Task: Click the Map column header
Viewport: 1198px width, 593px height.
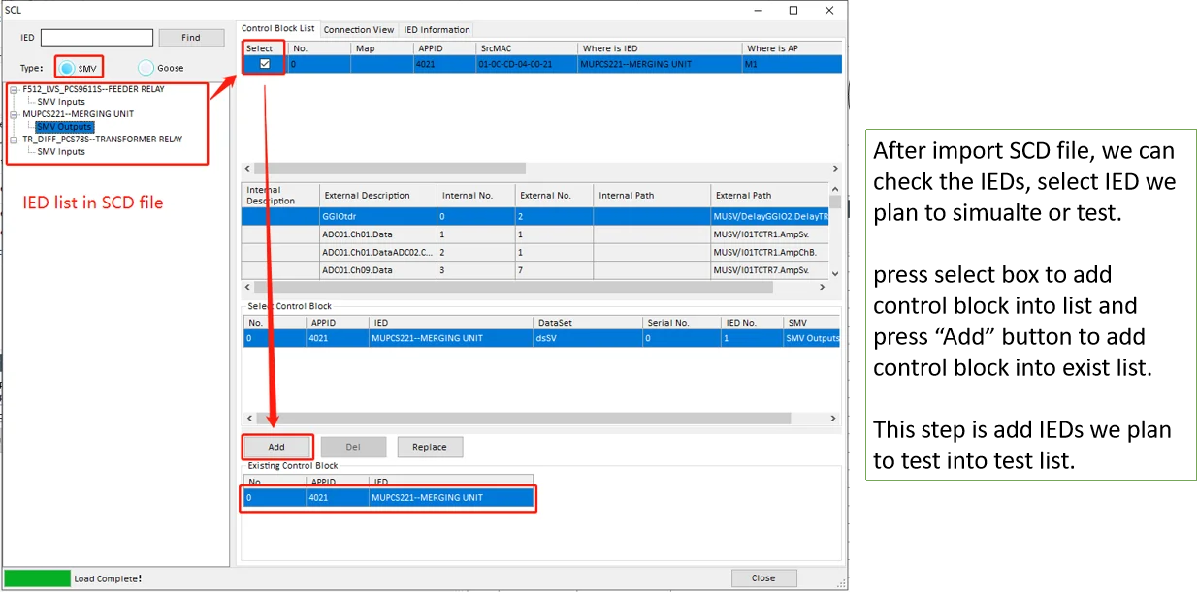Action: (x=381, y=48)
